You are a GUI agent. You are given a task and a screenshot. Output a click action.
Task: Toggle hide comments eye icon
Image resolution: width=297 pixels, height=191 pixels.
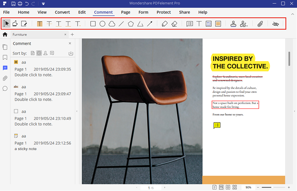tap(275, 24)
